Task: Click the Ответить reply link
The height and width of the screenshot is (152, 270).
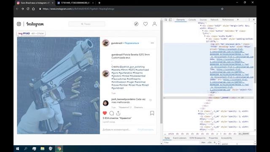Action: (138, 107)
